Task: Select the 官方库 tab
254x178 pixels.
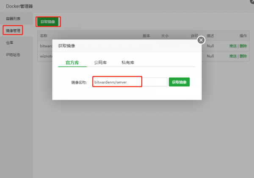Action: pyautogui.click(x=72, y=62)
